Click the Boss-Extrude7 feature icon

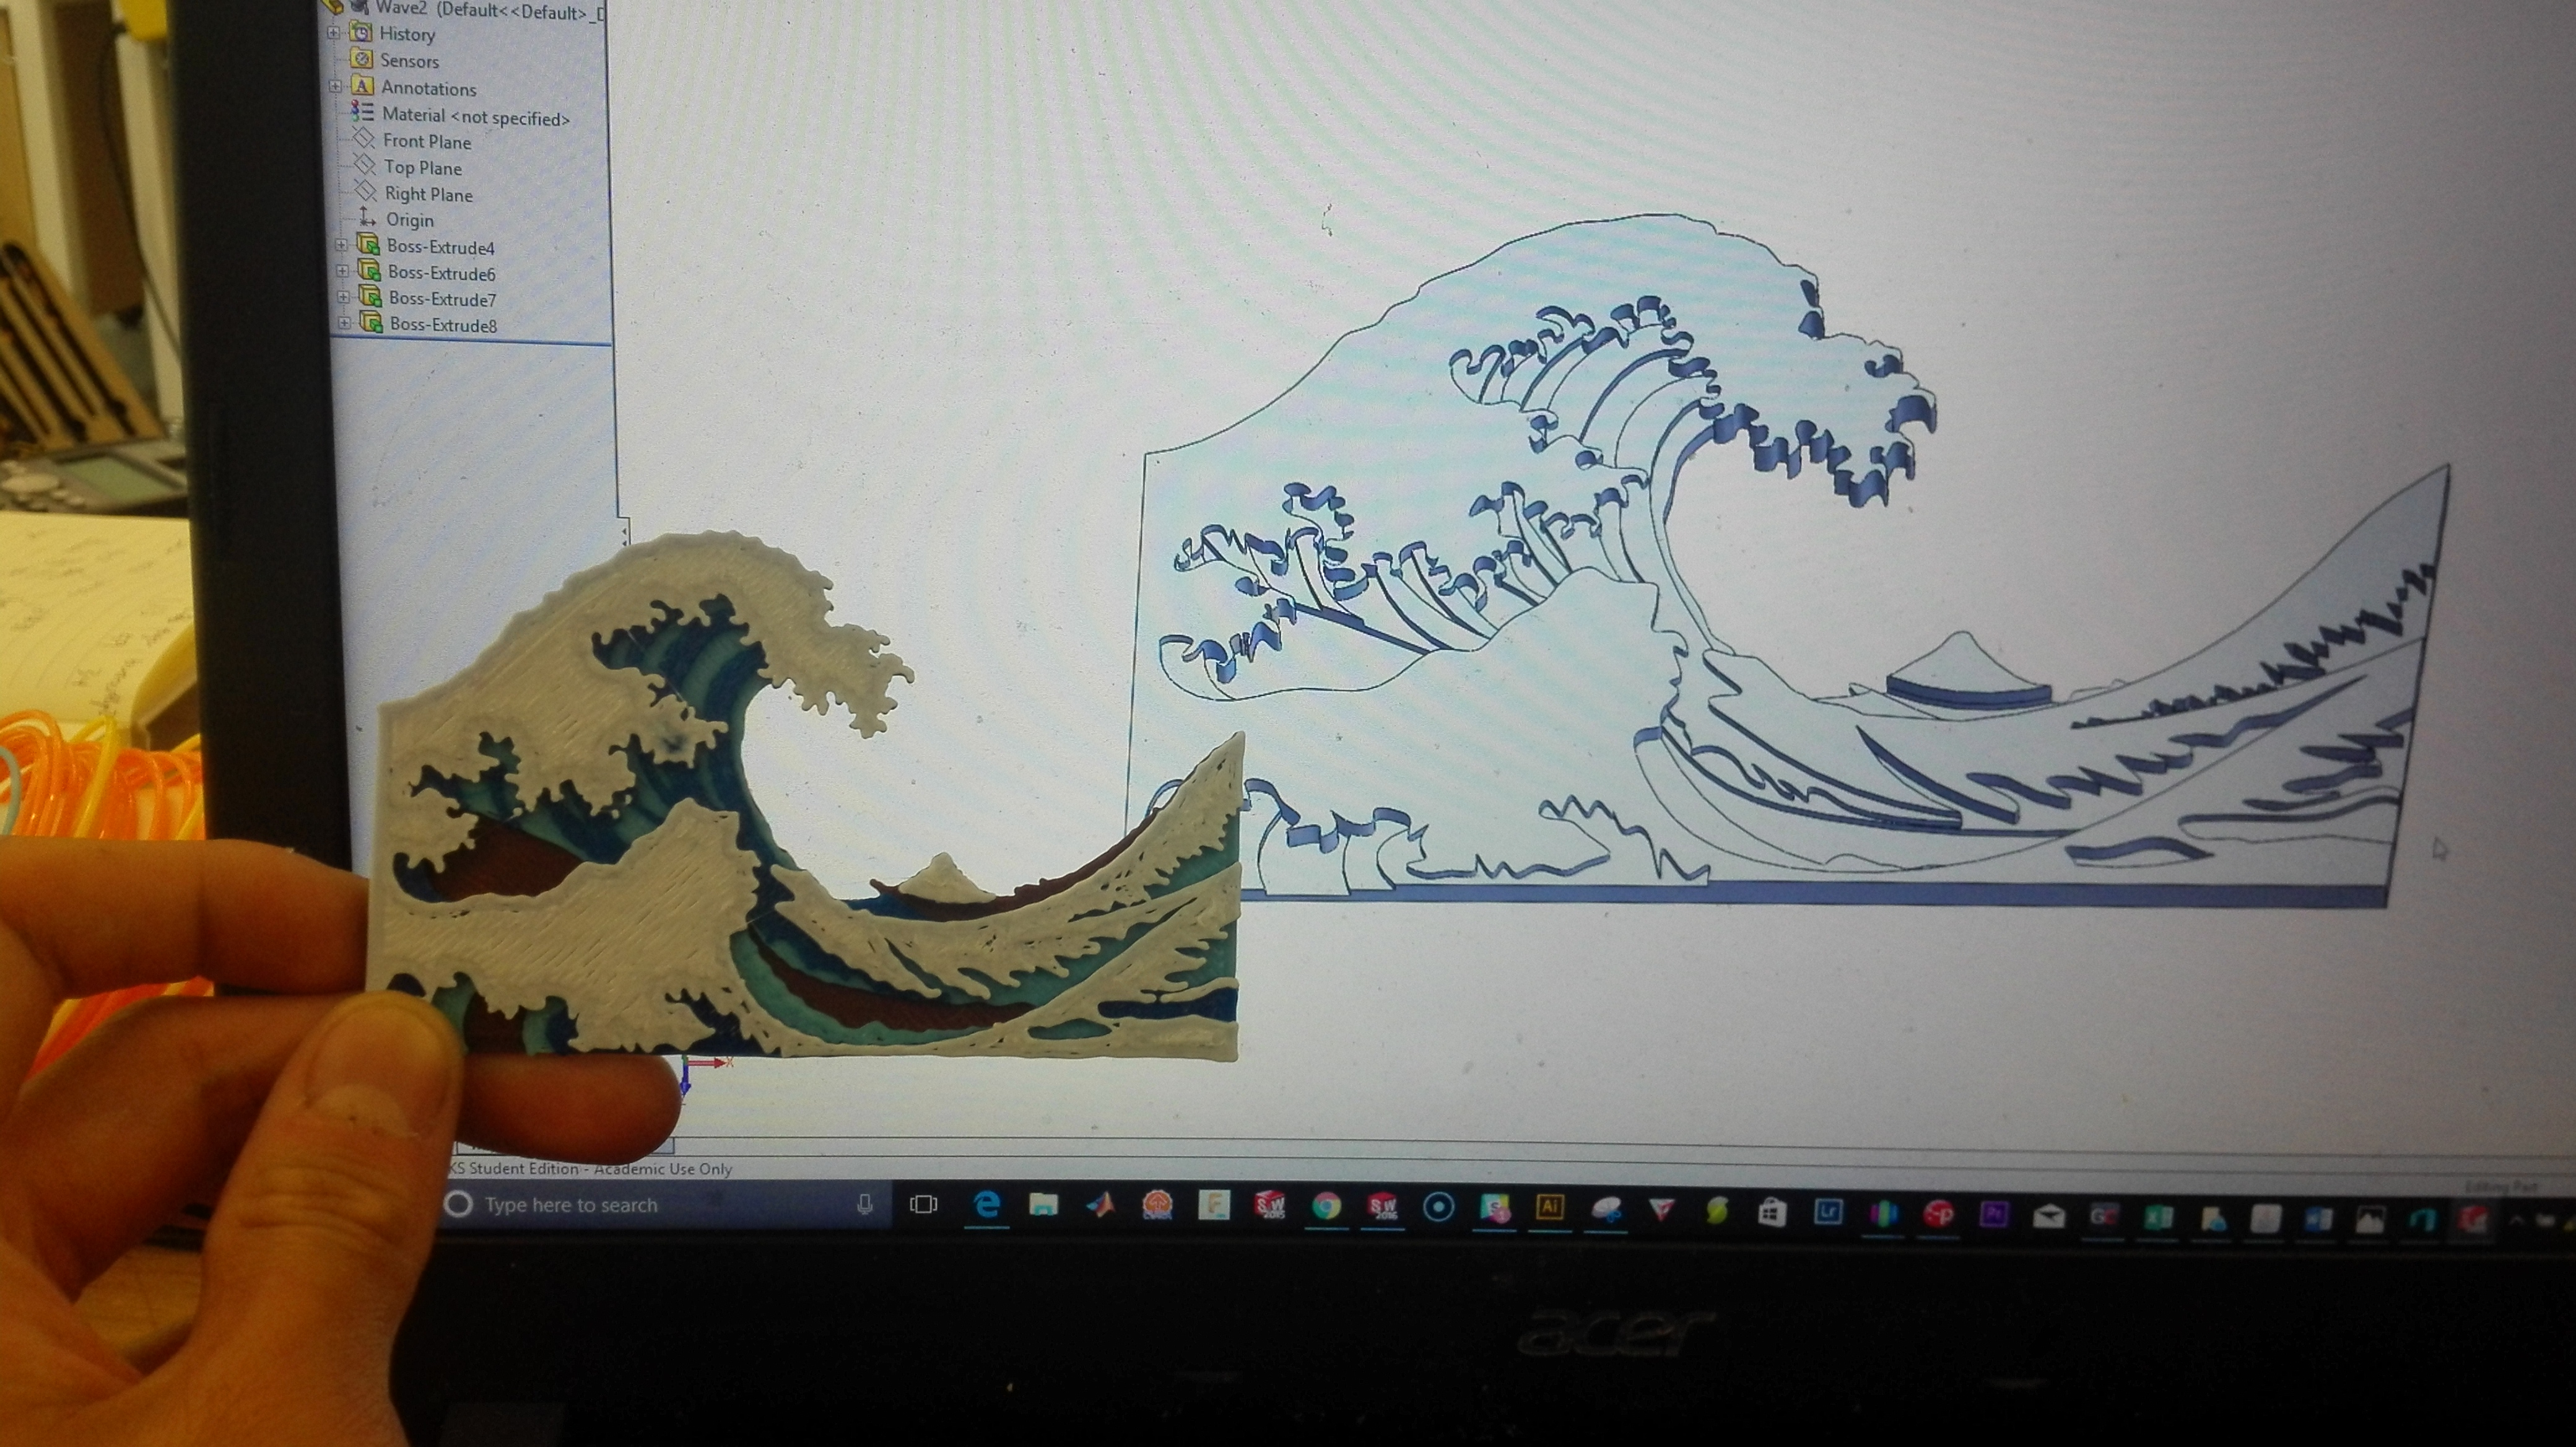pyautogui.click(x=371, y=297)
